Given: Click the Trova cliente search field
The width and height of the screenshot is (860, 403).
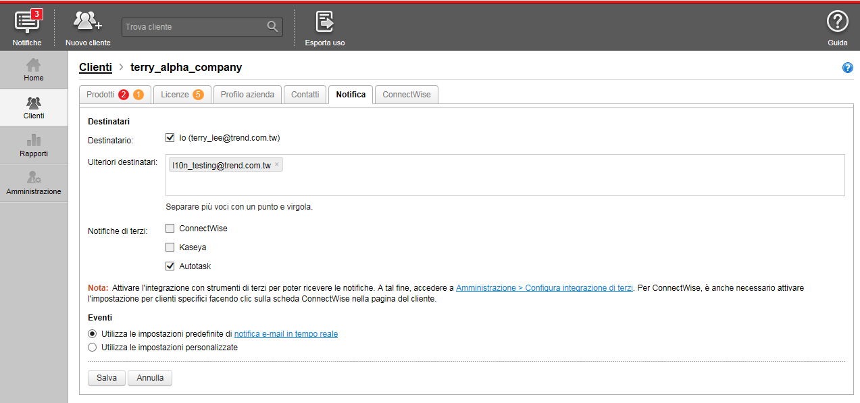Looking at the screenshot, I should 194,27.
